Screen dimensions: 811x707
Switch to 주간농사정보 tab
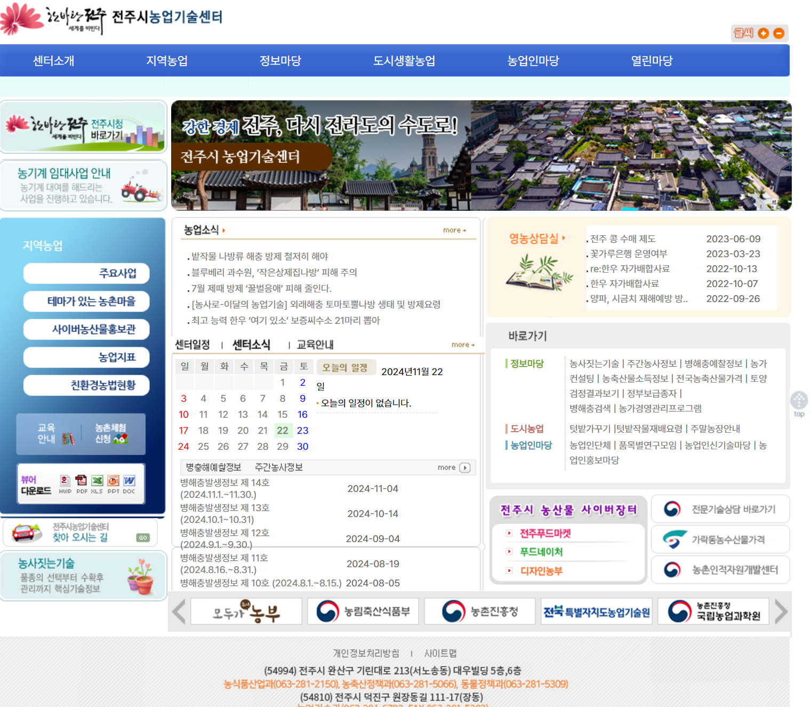[x=279, y=467]
